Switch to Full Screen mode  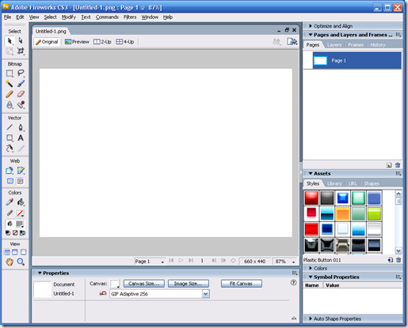click(x=23, y=252)
